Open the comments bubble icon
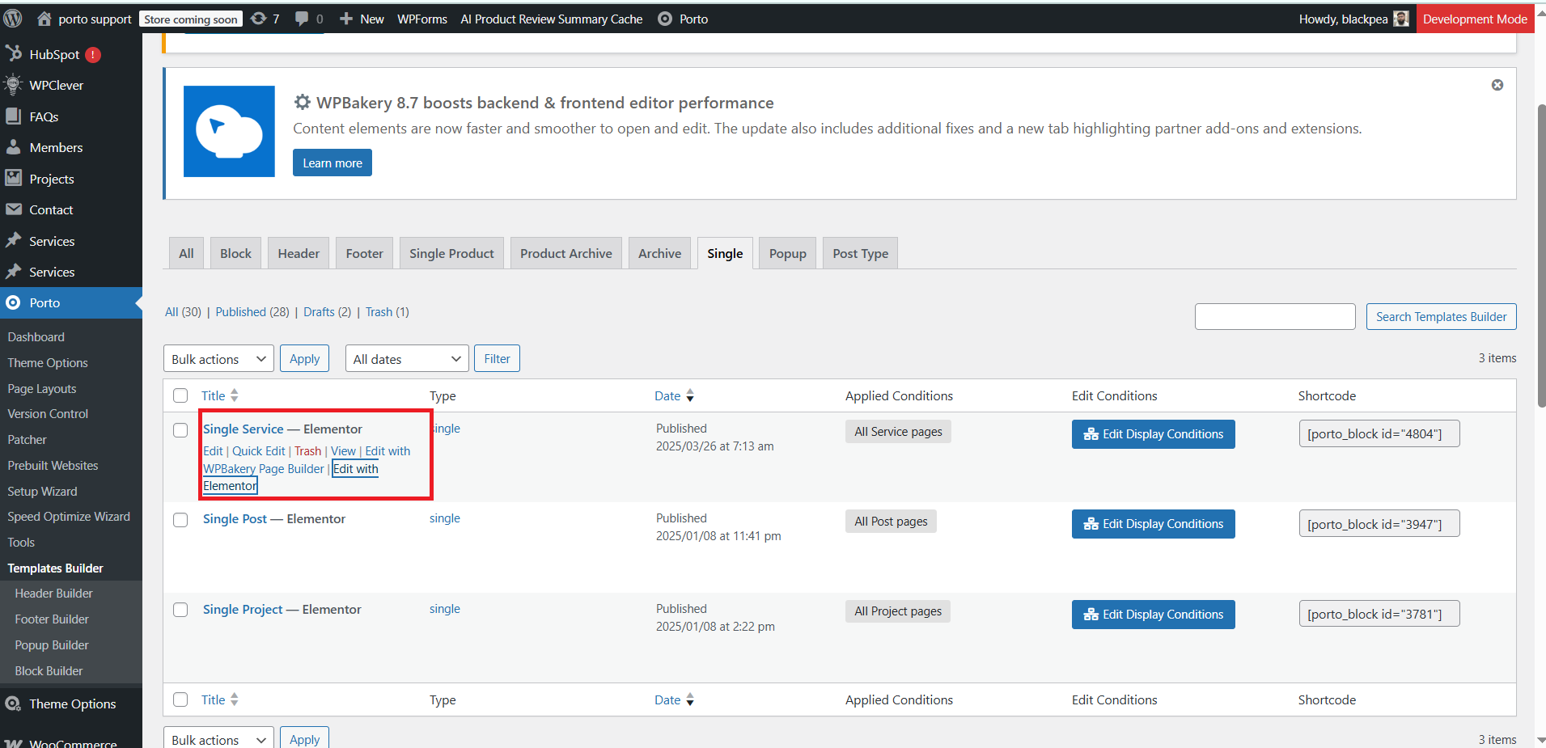 tap(302, 19)
